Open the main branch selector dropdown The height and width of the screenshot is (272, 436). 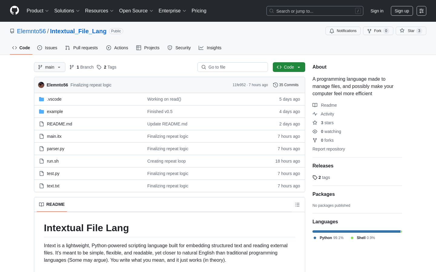pyautogui.click(x=50, y=67)
